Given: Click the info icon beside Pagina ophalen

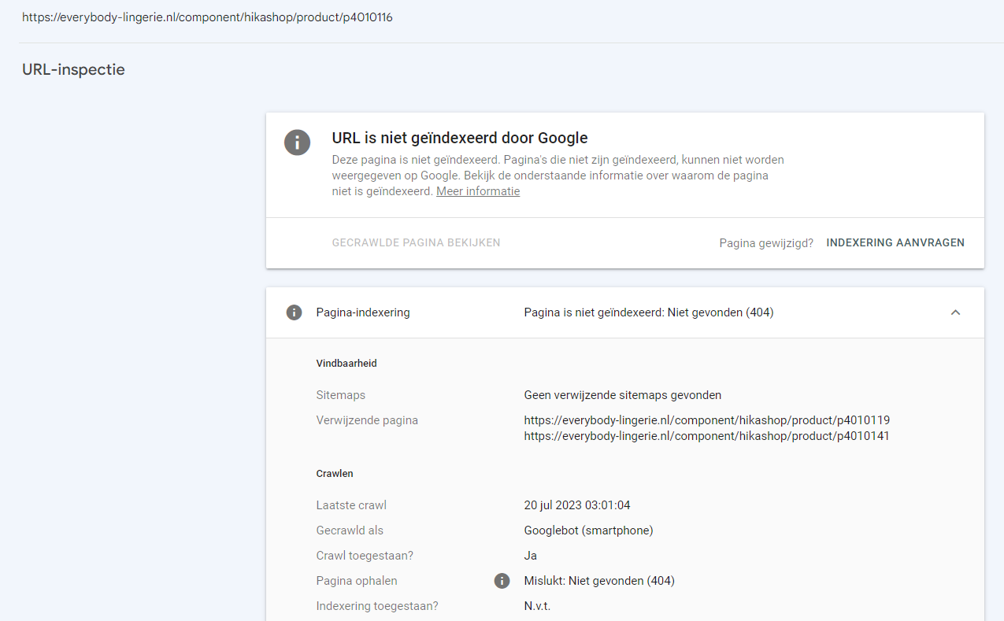Looking at the screenshot, I should [502, 581].
